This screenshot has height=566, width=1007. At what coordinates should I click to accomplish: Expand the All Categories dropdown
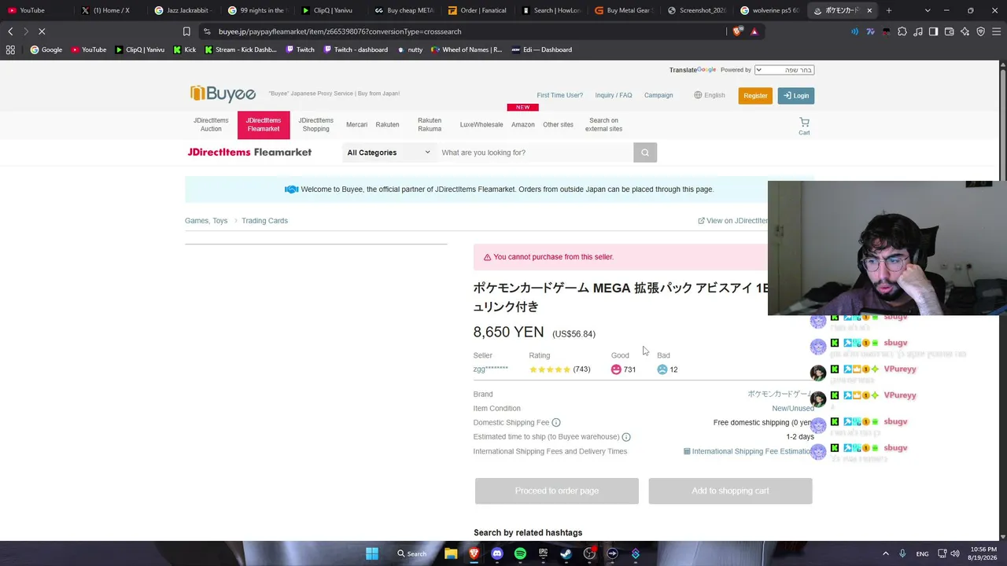[x=389, y=153]
